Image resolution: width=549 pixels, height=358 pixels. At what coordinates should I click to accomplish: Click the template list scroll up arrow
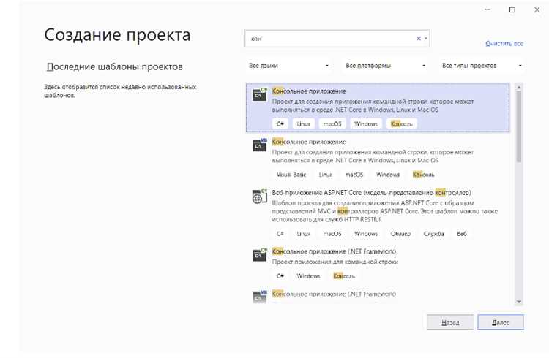pyautogui.click(x=519, y=87)
